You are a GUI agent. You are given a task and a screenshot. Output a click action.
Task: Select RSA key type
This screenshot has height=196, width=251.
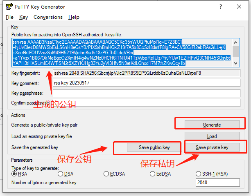[14, 174]
